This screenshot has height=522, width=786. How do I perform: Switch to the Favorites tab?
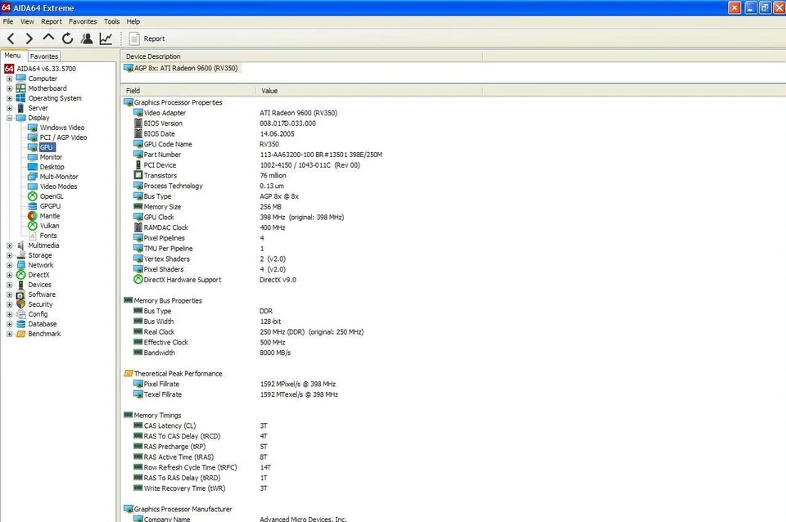point(44,56)
